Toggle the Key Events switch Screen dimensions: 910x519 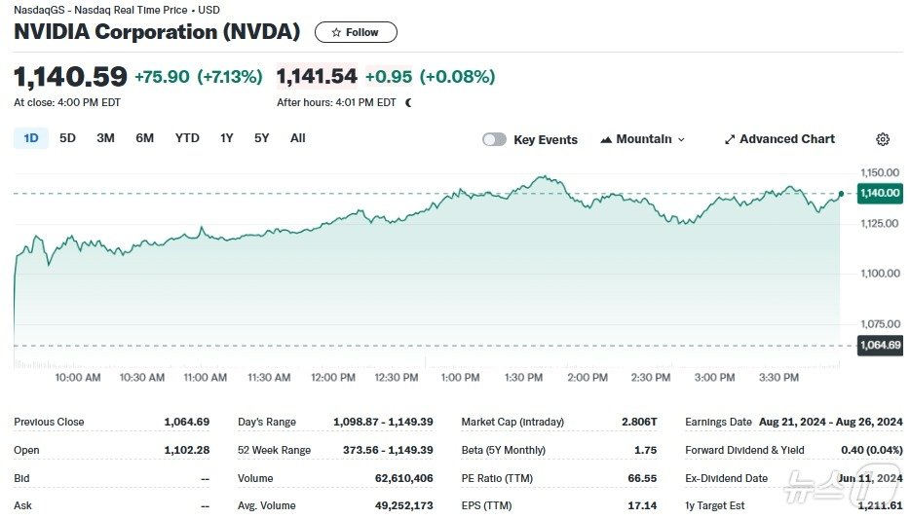tap(495, 139)
